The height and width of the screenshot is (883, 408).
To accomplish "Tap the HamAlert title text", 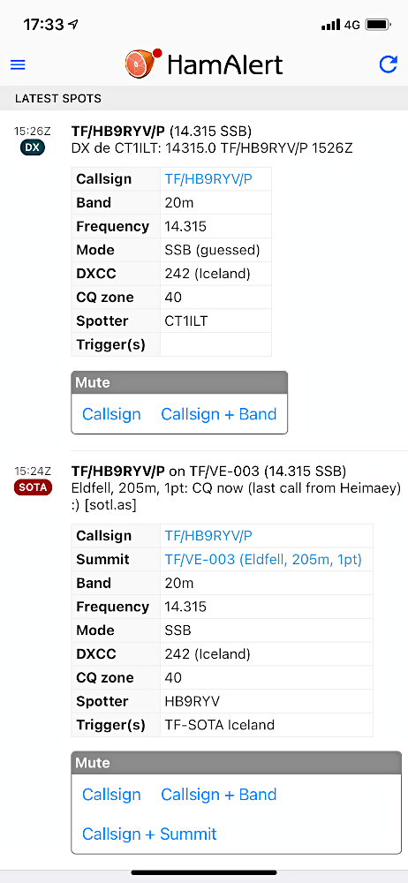I will pos(225,64).
